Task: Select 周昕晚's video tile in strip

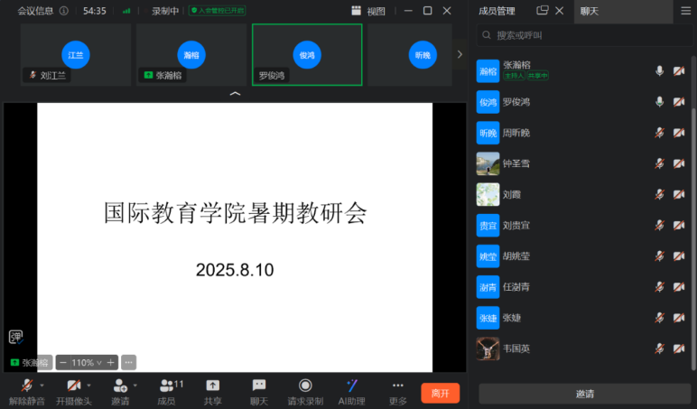Action: 409,54
